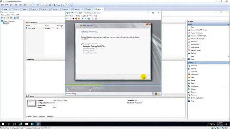Open File Explorer from taskbar
Viewport: 230px width, 129px height.
point(27,124)
